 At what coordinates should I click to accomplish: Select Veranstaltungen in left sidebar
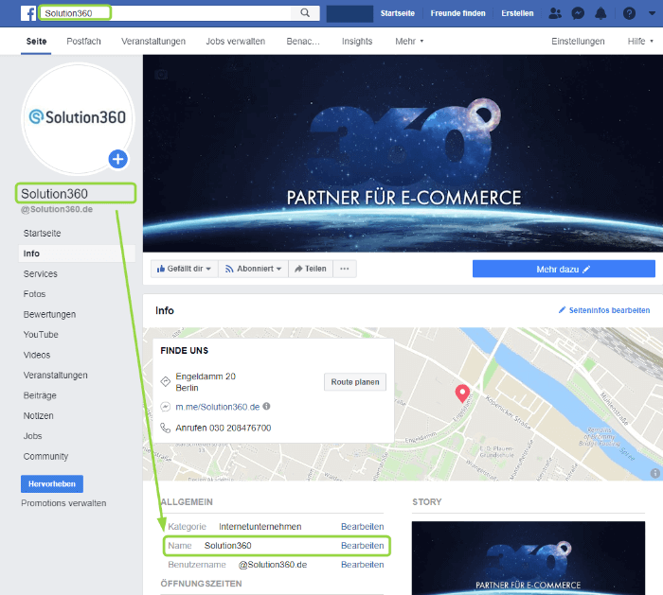[x=55, y=375]
